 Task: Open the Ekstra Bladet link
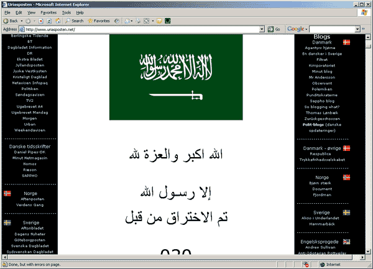[30, 60]
